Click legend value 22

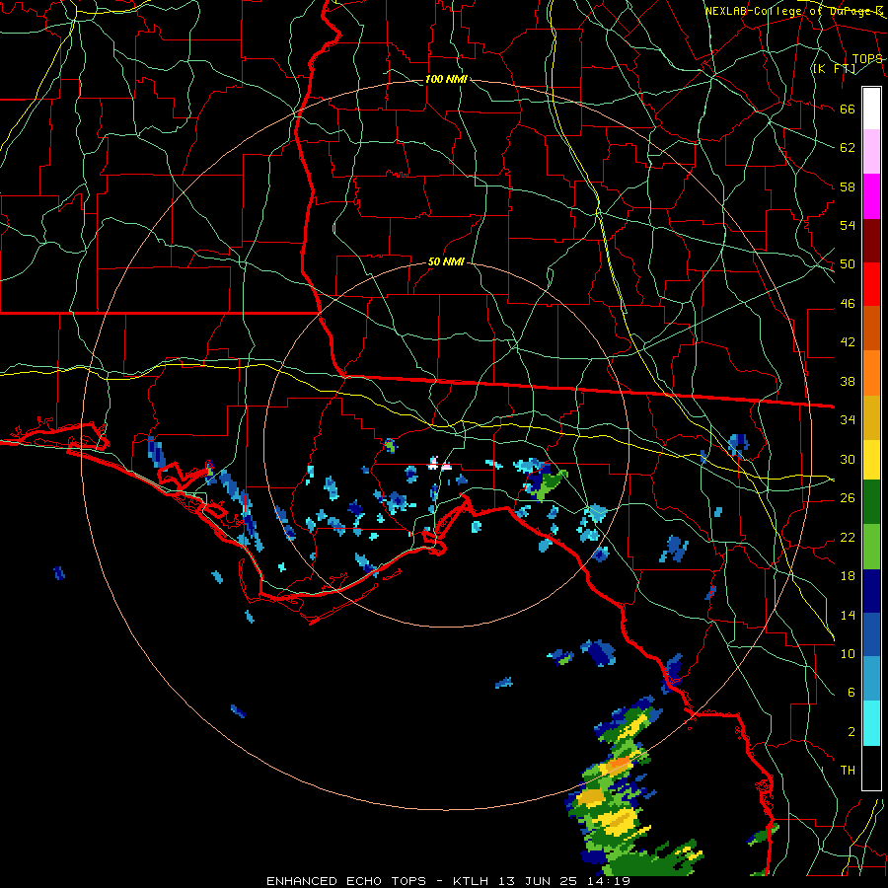848,537
